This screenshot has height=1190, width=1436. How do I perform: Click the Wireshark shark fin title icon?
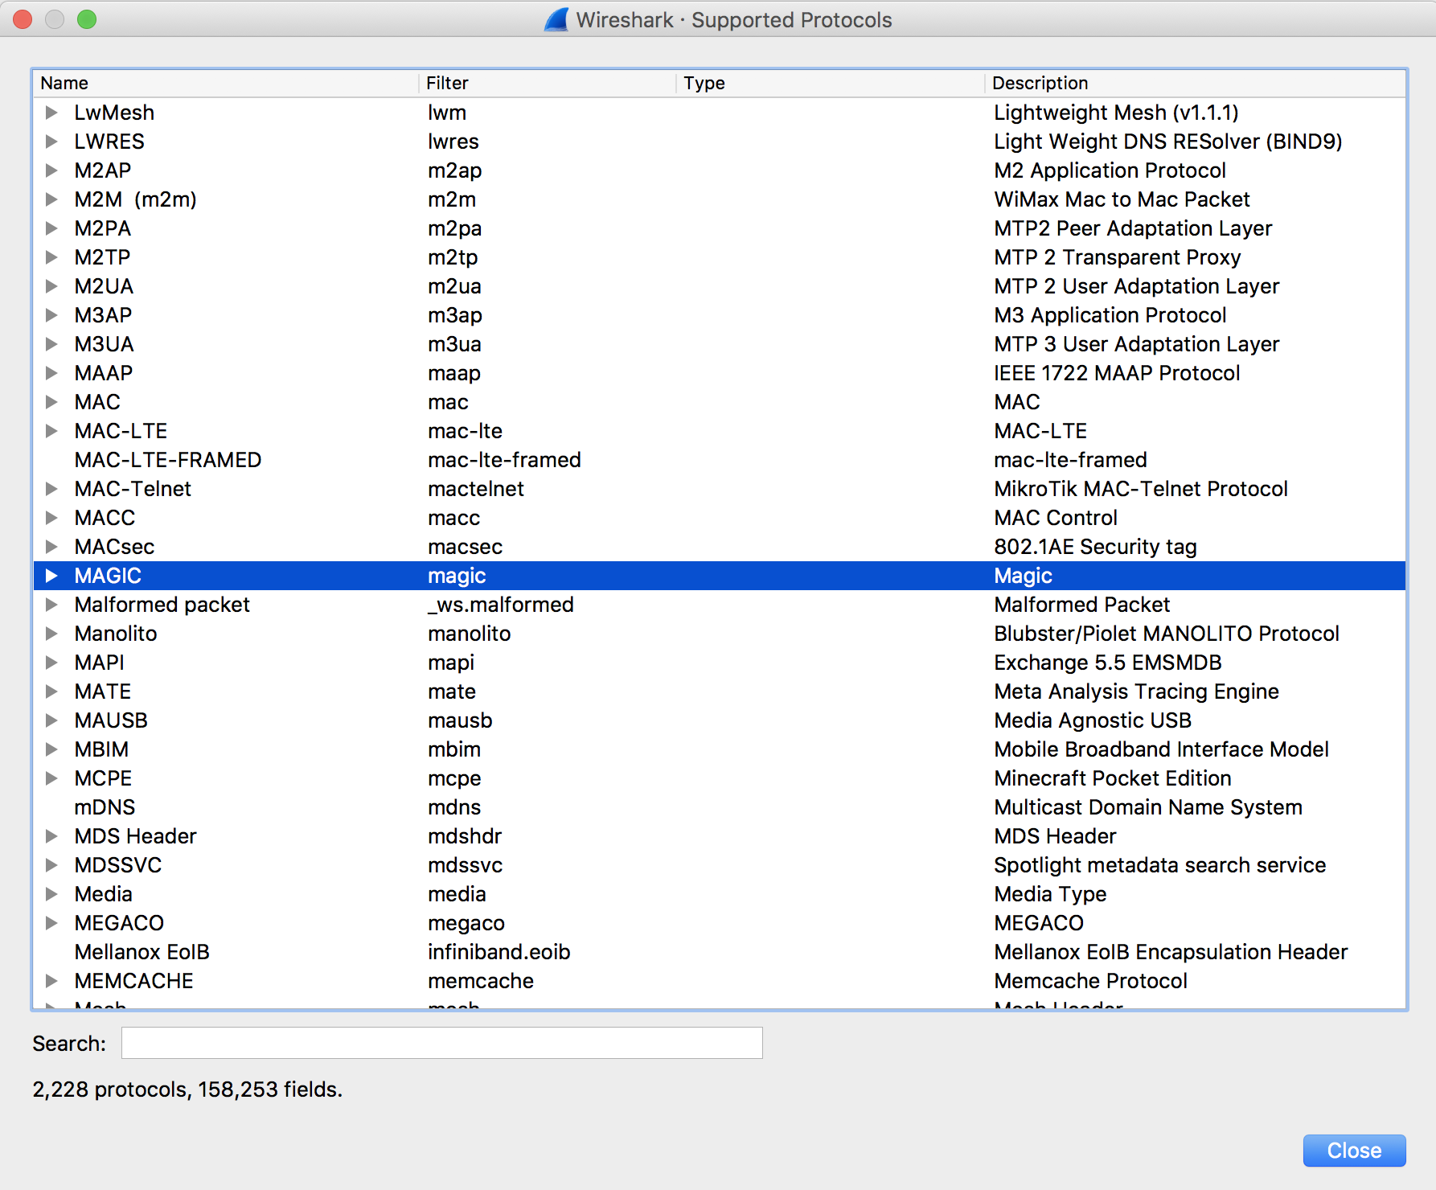(556, 20)
